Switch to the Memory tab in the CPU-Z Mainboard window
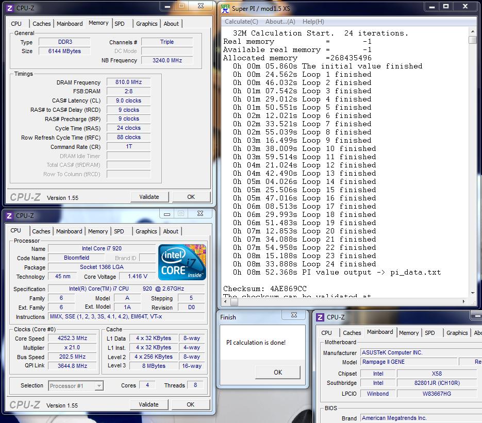482x423 pixels. click(409, 333)
